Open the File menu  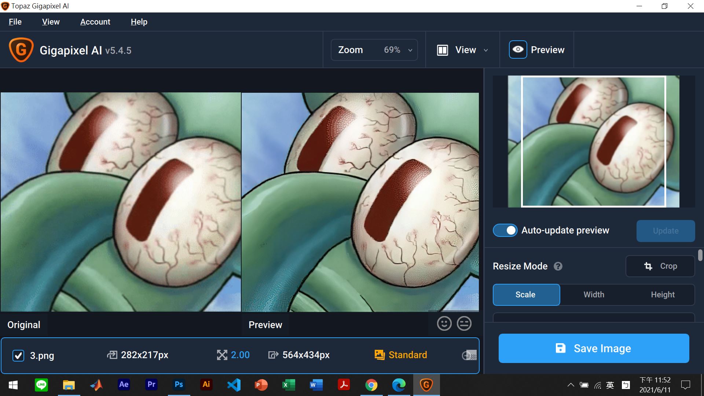click(15, 22)
